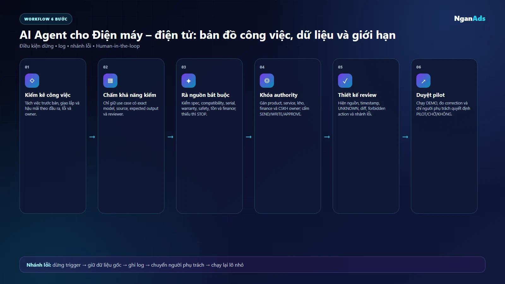This screenshot has width=505, height=284.
Task: Click the checkmark icon in step 05
Action: [x=345, y=81]
